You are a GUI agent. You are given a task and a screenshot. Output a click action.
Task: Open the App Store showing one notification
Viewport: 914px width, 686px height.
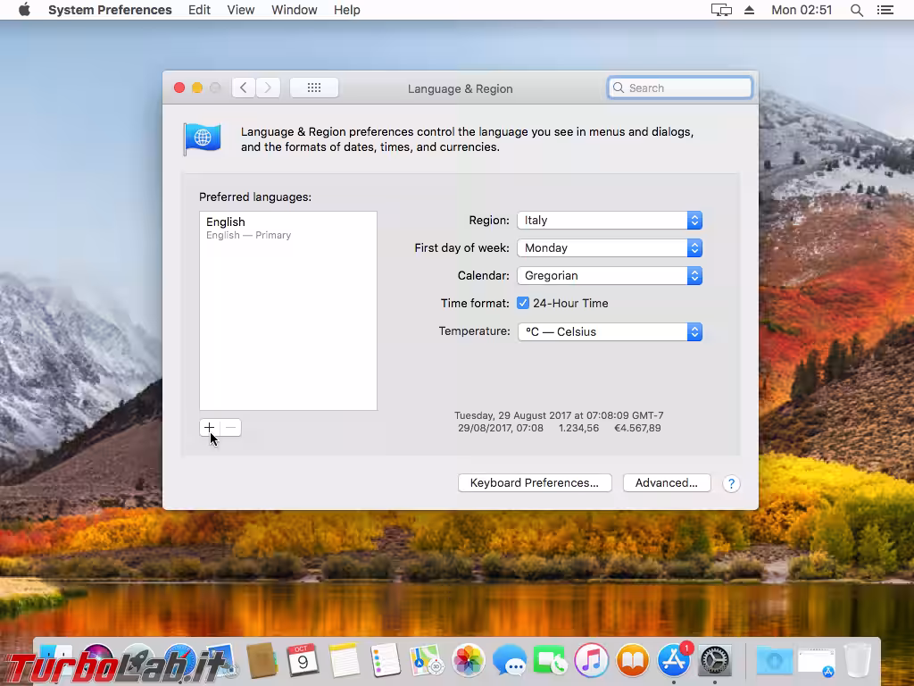[x=673, y=661]
